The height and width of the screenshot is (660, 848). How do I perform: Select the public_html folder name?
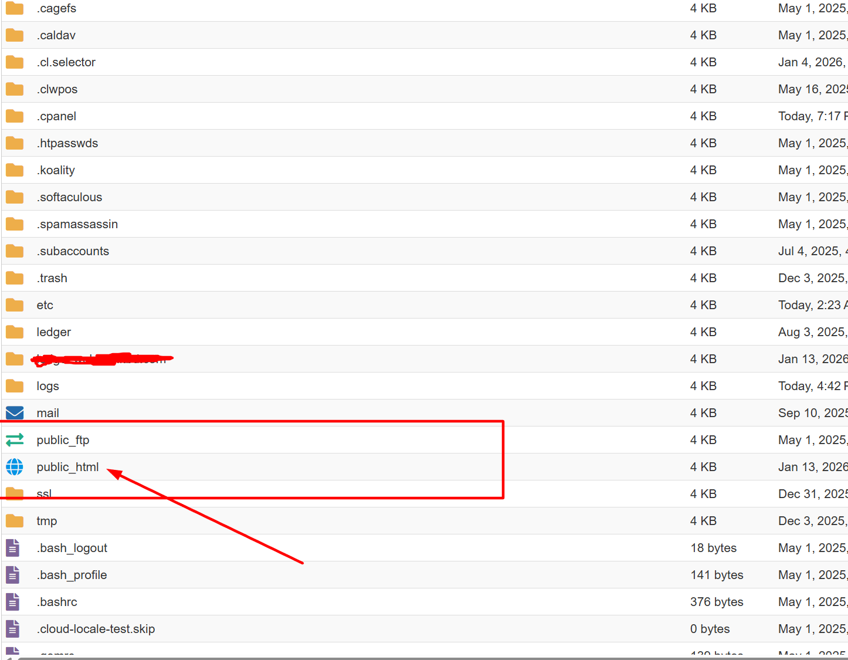tap(67, 467)
